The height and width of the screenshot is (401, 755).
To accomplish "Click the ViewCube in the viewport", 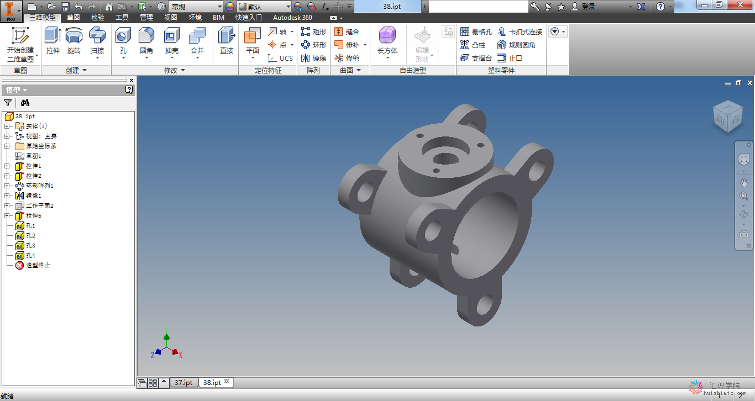I will [x=728, y=116].
